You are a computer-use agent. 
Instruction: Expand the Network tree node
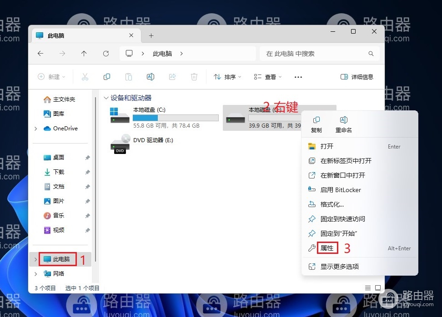click(x=36, y=274)
